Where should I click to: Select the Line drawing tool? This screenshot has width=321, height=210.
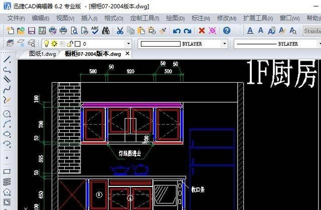click(x=7, y=59)
